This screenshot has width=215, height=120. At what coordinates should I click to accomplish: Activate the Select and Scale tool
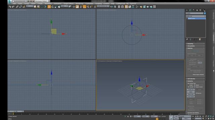pyautogui.click(x=56, y=7)
